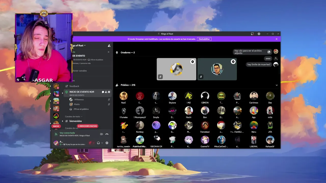Open headphone output options arrow
Image resolution: width=326 pixels, height=183 pixels.
click(x=102, y=143)
